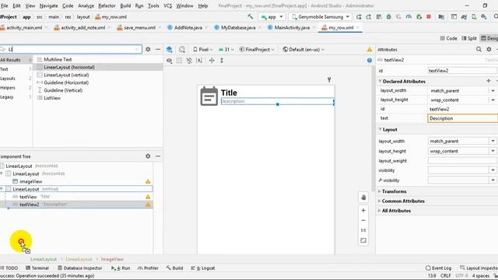Open Attributes panel settings gear
The width and height of the screenshot is (498, 280).
(x=489, y=49)
